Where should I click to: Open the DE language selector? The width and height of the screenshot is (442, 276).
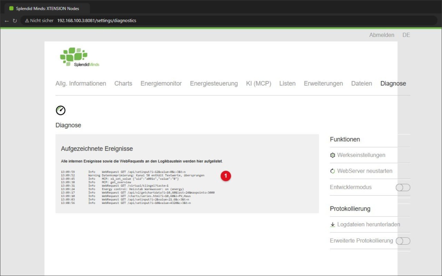point(406,35)
